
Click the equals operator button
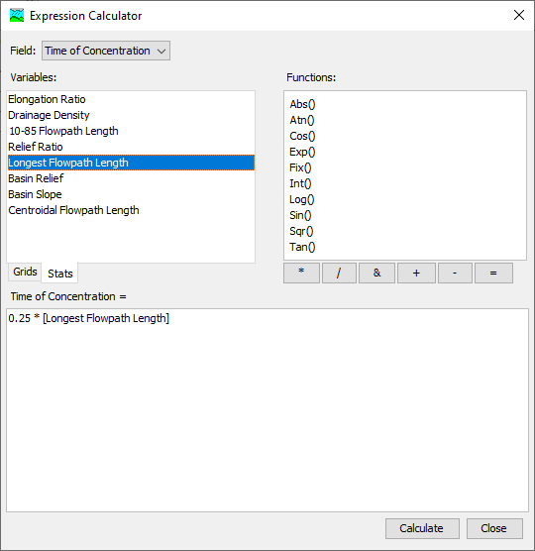pos(493,274)
